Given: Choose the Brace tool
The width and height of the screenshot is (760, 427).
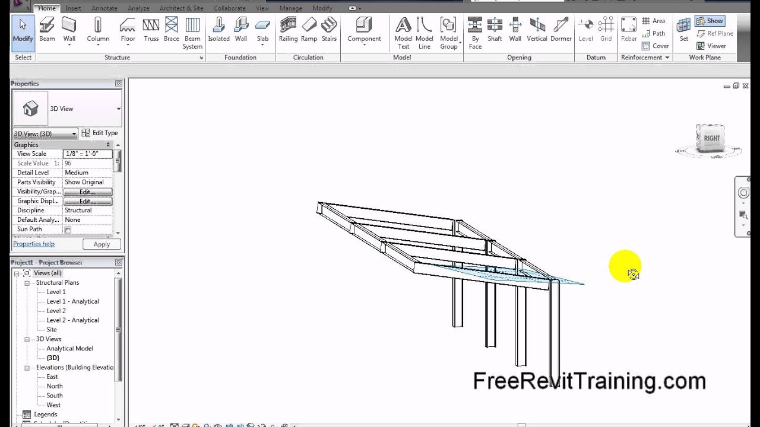Looking at the screenshot, I should [172, 30].
